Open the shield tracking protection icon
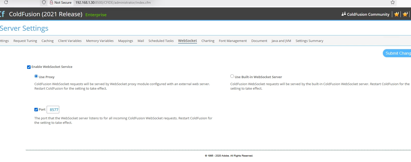Viewport: 411px width, 162px height. pos(44,2)
